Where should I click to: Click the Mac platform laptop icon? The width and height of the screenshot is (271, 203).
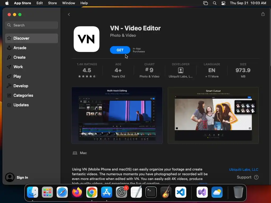click(75, 153)
